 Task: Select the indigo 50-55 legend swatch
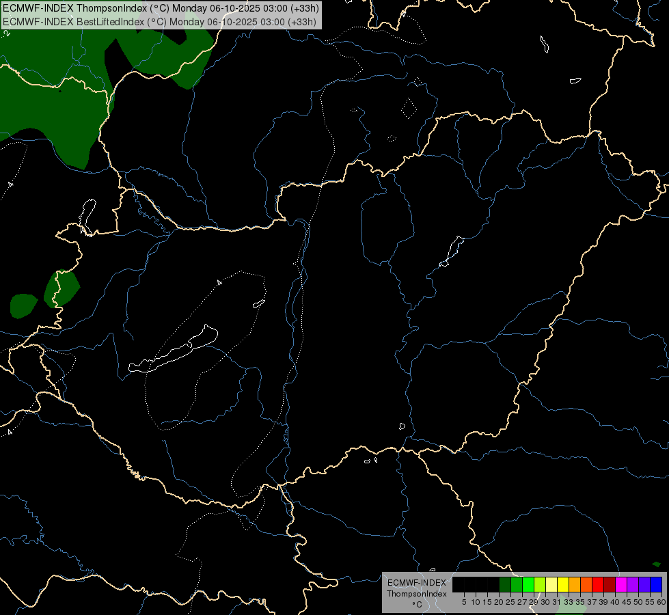pyautogui.click(x=644, y=584)
